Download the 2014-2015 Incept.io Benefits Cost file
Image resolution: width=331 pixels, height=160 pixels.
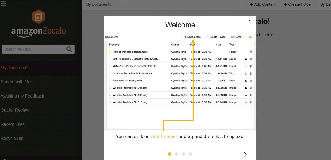pyautogui.click(x=246, y=66)
